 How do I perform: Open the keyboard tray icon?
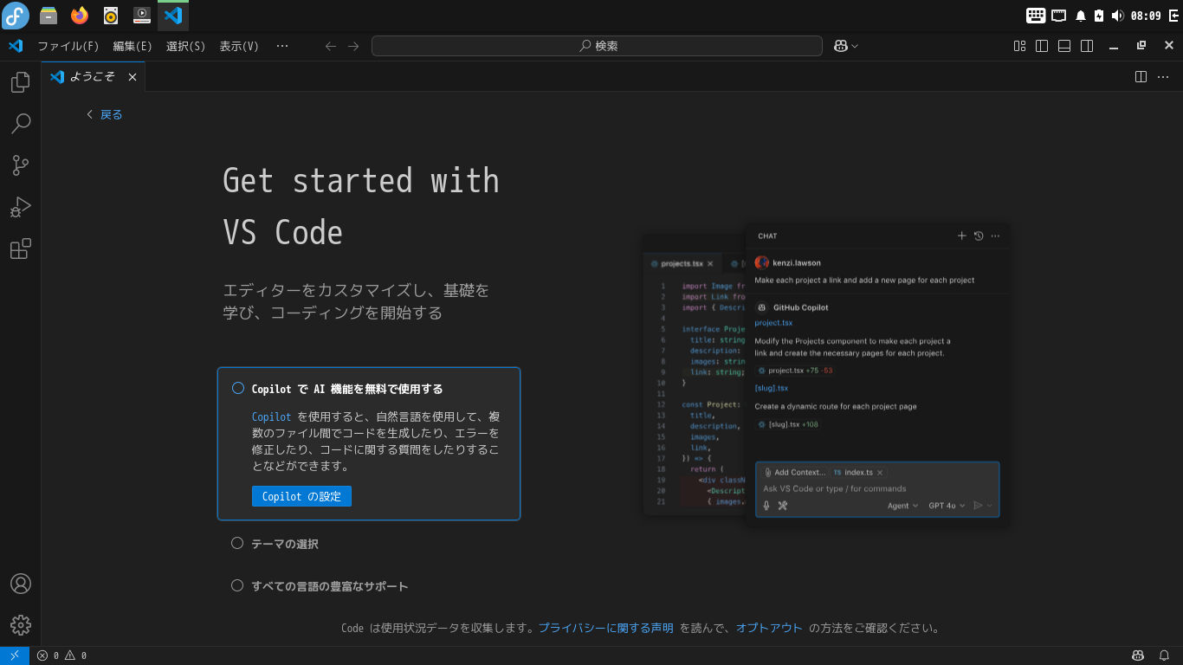pyautogui.click(x=1036, y=15)
